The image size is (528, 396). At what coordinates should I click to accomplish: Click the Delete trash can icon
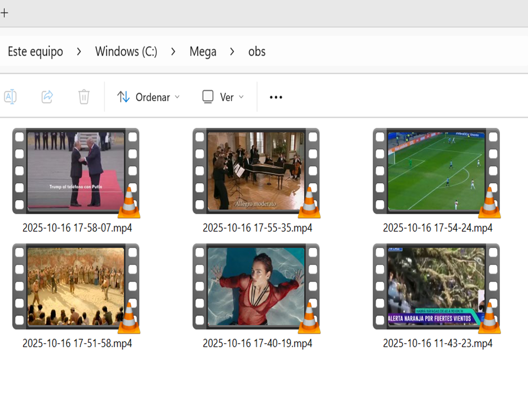[84, 97]
